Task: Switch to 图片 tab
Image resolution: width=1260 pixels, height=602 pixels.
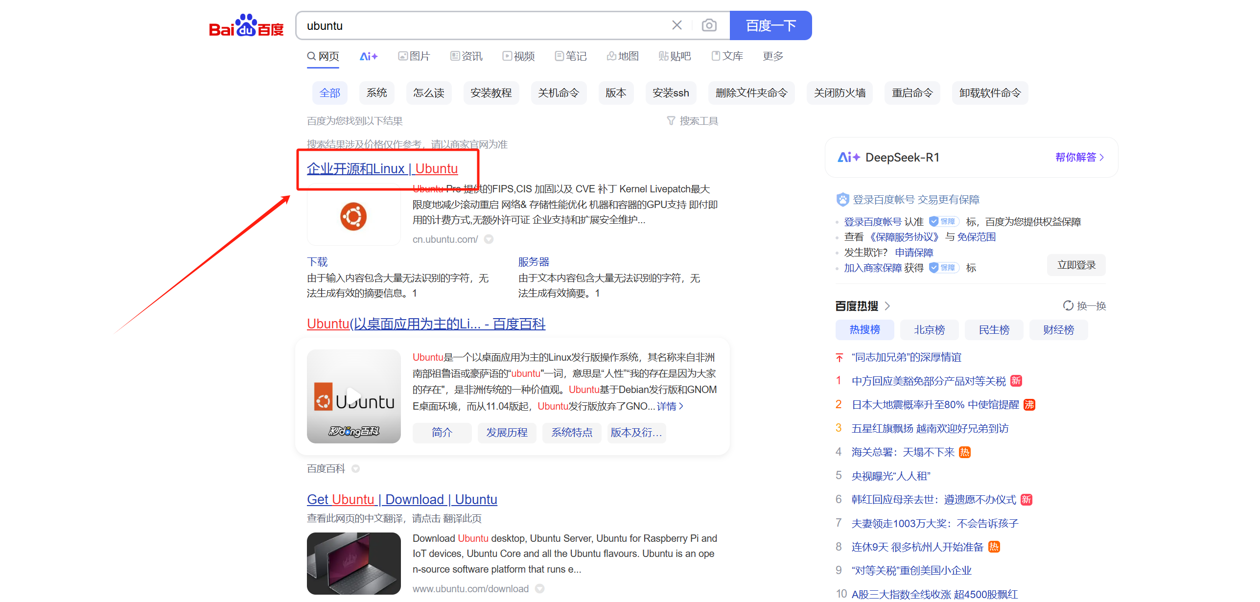Action: click(x=414, y=56)
